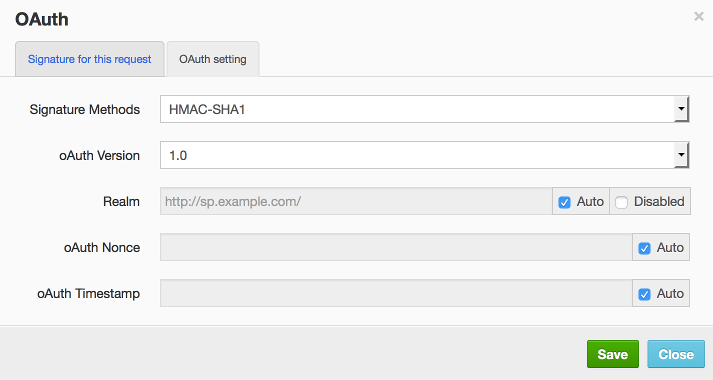
Task: Toggle the oAuth Timestamp Auto checkbox
Action: tap(644, 294)
